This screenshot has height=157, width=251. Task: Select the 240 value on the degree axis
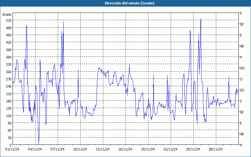(9, 86)
